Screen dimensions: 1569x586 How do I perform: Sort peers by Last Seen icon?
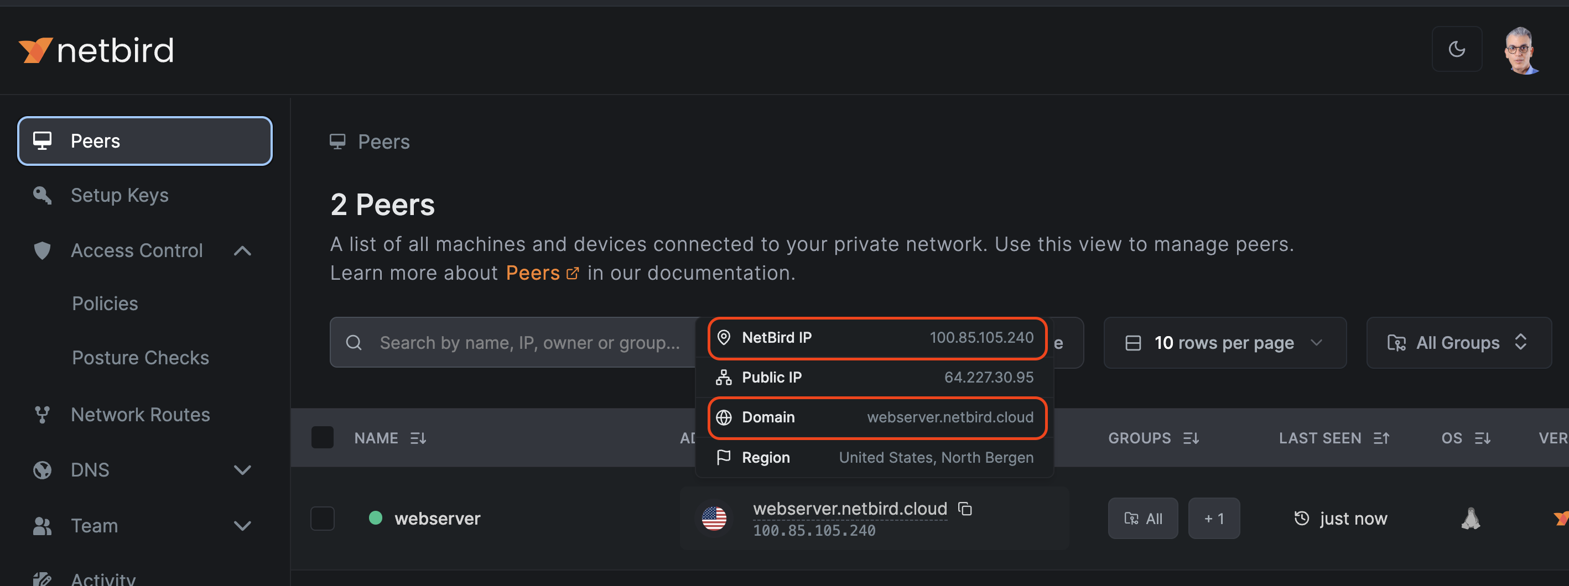1381,438
